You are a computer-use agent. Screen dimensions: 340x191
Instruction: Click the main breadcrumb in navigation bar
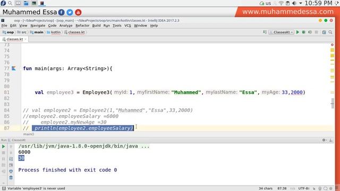click(x=37, y=32)
